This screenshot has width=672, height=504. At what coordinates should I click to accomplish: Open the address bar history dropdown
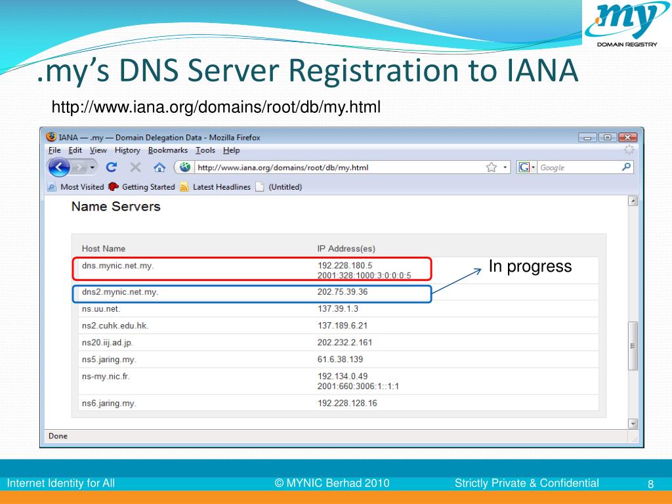point(505,167)
